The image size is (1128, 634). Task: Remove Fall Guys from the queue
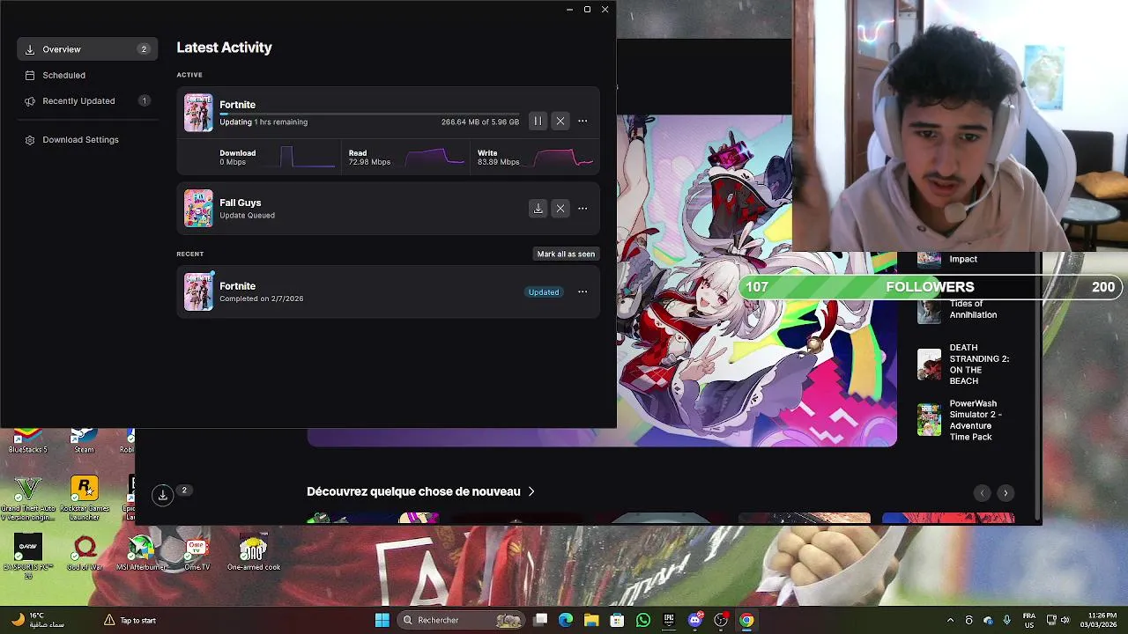[560, 209]
